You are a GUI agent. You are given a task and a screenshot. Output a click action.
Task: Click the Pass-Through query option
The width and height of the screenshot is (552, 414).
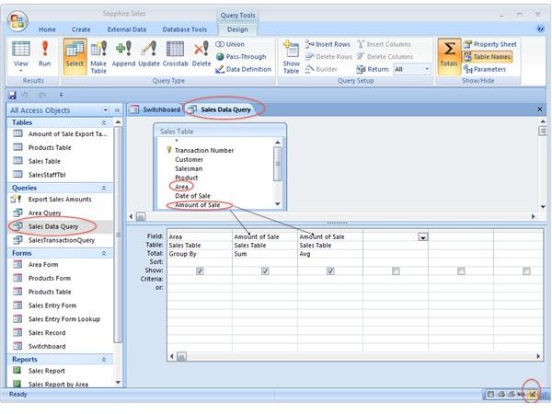(x=241, y=57)
